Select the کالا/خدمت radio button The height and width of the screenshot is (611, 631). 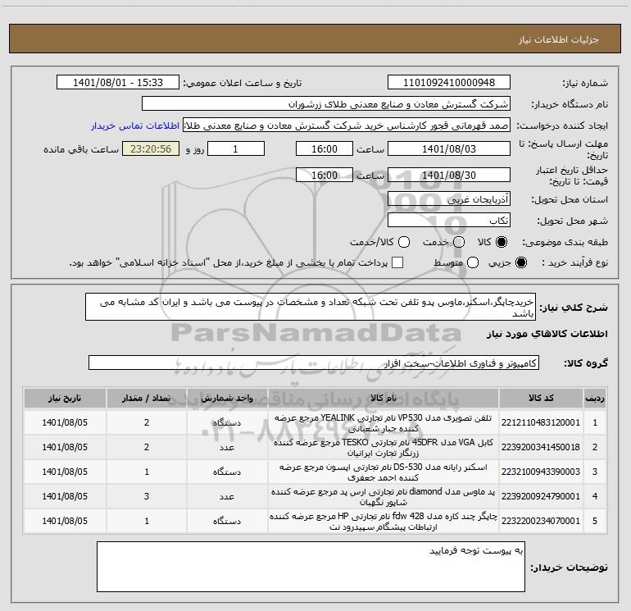(x=404, y=242)
